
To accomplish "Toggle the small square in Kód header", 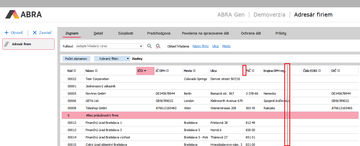I will 75,71.
